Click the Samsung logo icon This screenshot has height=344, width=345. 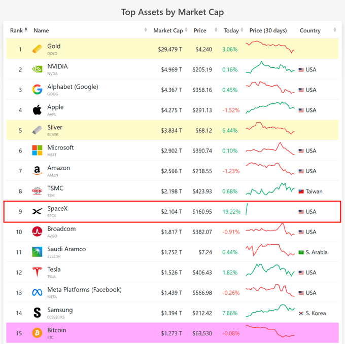tap(37, 313)
